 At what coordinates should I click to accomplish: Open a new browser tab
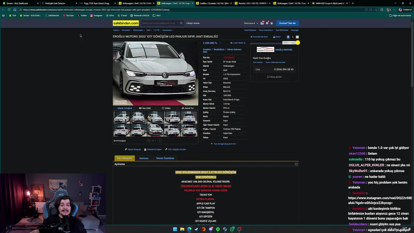click(353, 3)
